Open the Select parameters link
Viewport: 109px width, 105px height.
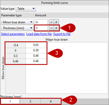[x=13, y=34]
